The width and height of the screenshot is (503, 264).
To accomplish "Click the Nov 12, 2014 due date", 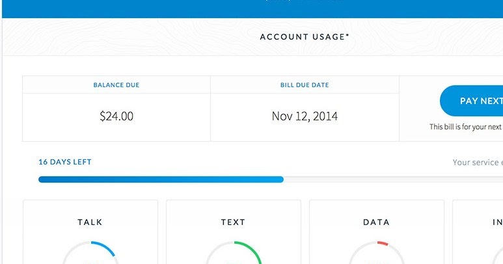I will coord(305,117).
